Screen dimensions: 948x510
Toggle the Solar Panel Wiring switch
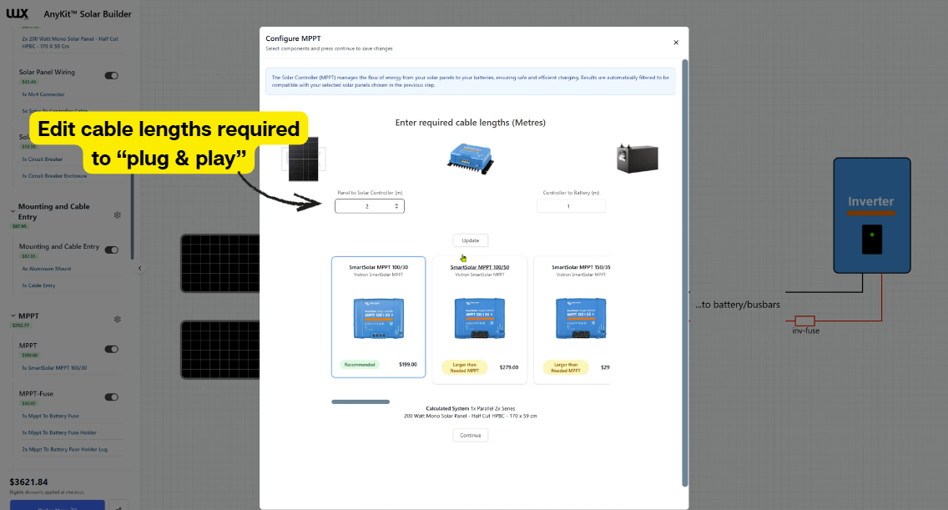click(111, 75)
